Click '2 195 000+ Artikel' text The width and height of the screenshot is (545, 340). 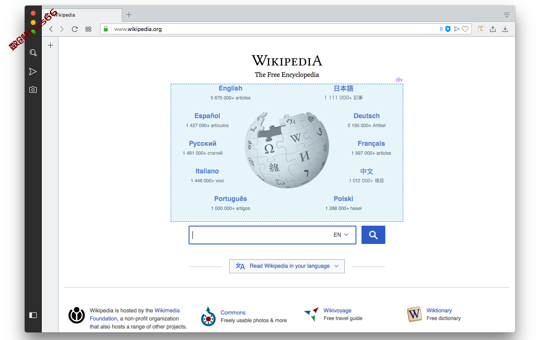(367, 125)
